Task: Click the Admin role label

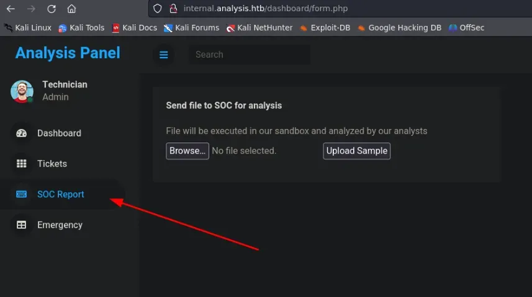Action: tap(55, 97)
